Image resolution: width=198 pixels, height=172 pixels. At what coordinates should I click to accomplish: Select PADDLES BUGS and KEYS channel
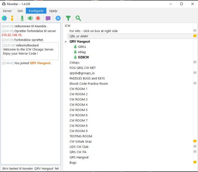coord(87,78)
